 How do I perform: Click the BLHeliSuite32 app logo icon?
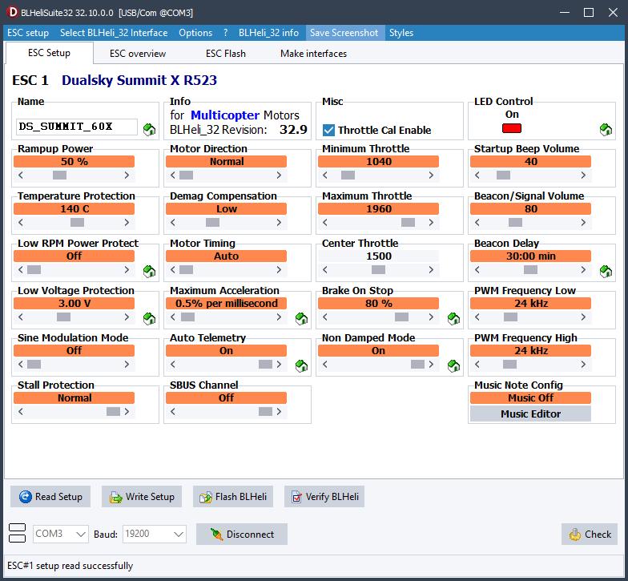click(13, 12)
